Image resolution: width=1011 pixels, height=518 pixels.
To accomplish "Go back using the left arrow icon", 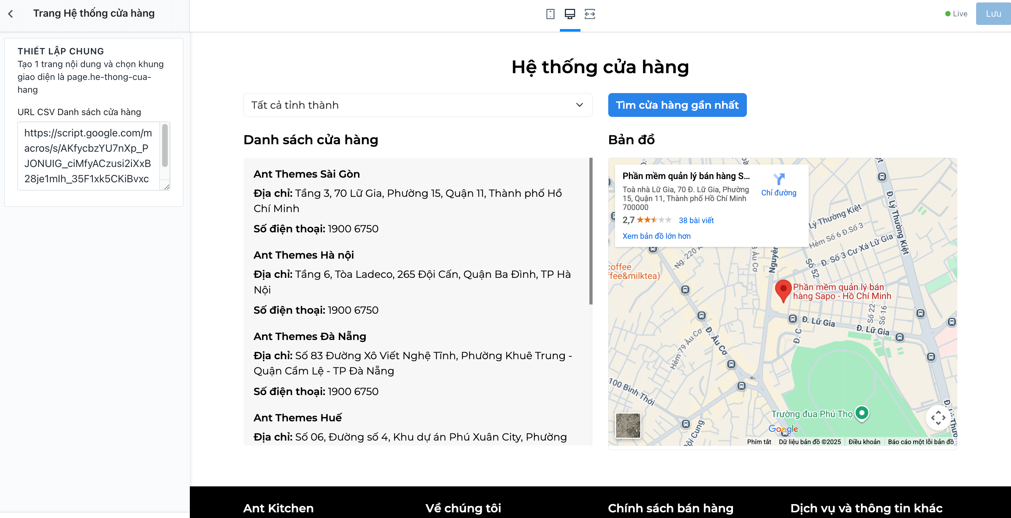I will click(11, 14).
